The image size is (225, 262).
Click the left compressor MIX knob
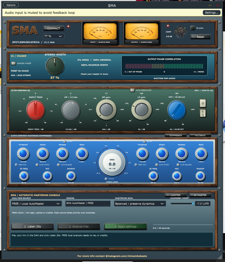47,176
